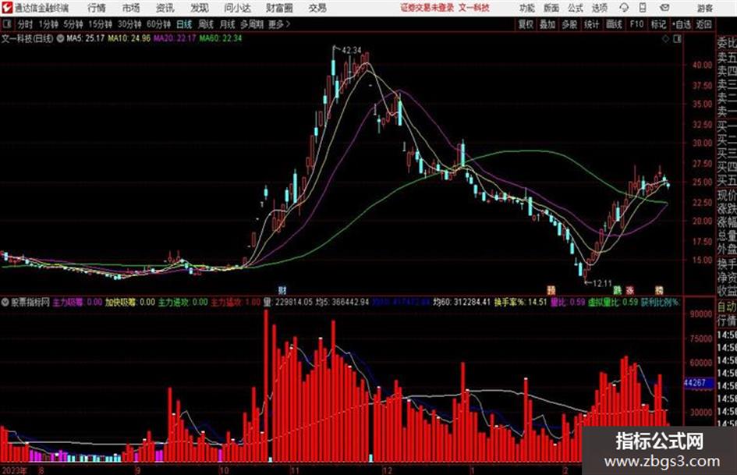The width and height of the screenshot is (737, 475).
Task: Click the diamond icon at chart top-right
Action: pos(665,39)
